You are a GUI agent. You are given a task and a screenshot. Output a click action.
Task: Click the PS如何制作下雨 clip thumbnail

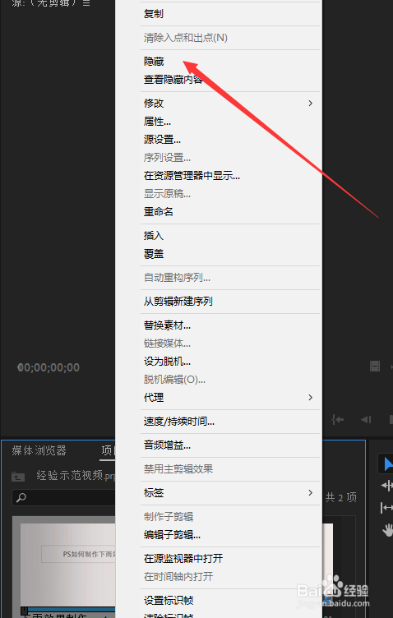click(68, 564)
